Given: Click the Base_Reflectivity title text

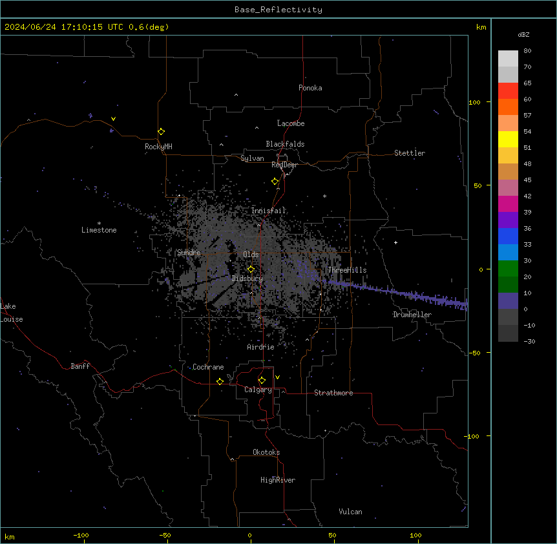Looking at the screenshot, I should pyautogui.click(x=278, y=10).
